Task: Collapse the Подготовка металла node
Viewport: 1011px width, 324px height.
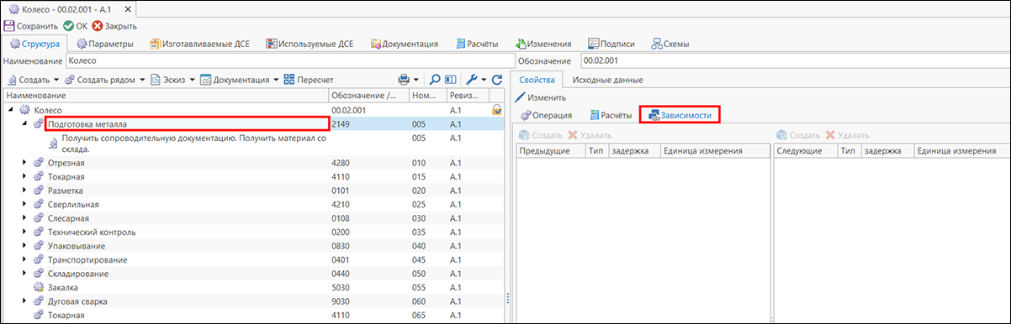Action: point(24,124)
